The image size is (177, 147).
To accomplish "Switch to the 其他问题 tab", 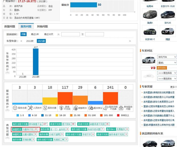I will pyautogui.click(x=42, y=26).
